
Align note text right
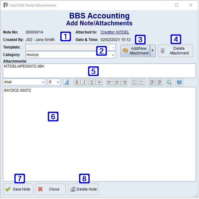pyautogui.click(x=124, y=82)
